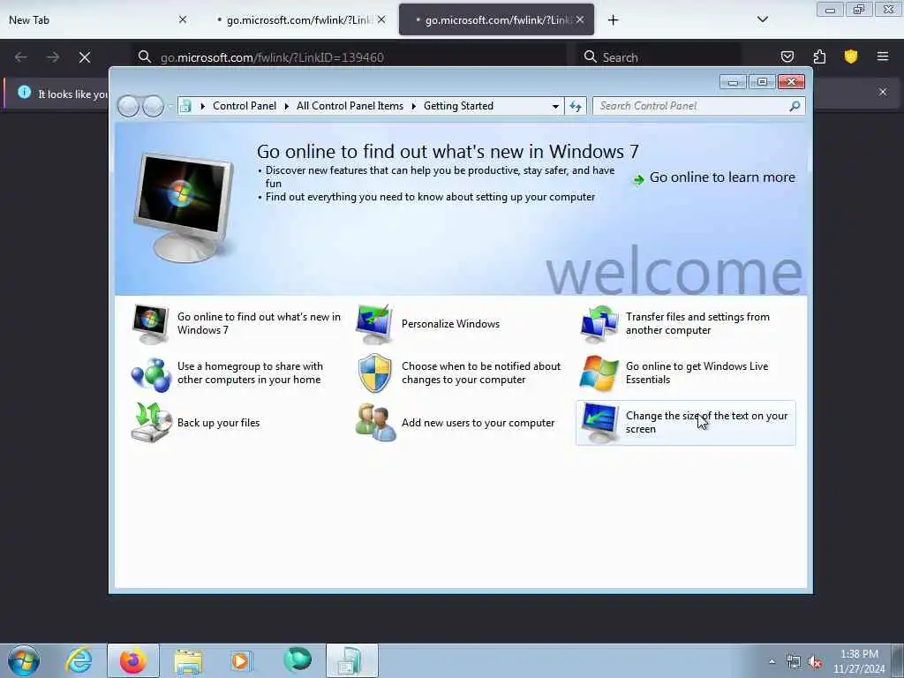Viewport: 904px width, 678px height.
Task: Click the shield icon for notifications
Action: coord(374,373)
